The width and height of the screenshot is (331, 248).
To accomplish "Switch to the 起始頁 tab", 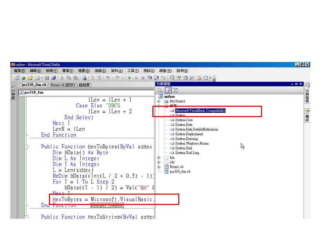I will [x=84, y=85].
